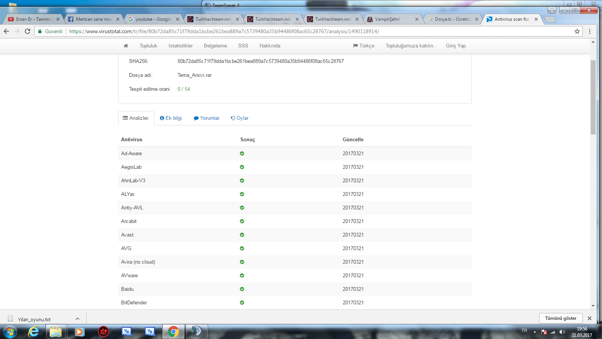The height and width of the screenshot is (339, 602).
Task: Open the Yorumlar tab
Action: pos(207,118)
